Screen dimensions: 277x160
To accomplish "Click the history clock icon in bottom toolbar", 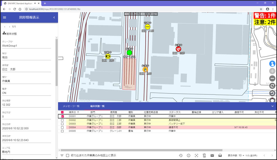I will (x=181, y=156).
